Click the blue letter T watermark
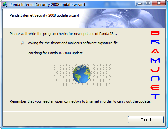168x129 pixels. point(155,97)
